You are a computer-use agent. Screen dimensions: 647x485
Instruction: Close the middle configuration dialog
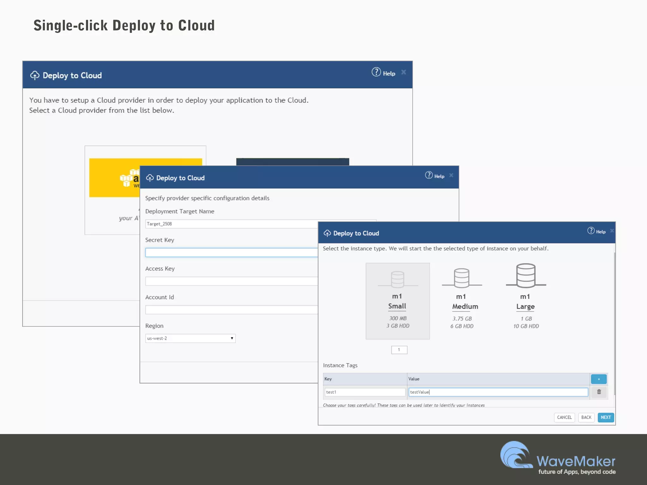[451, 175]
